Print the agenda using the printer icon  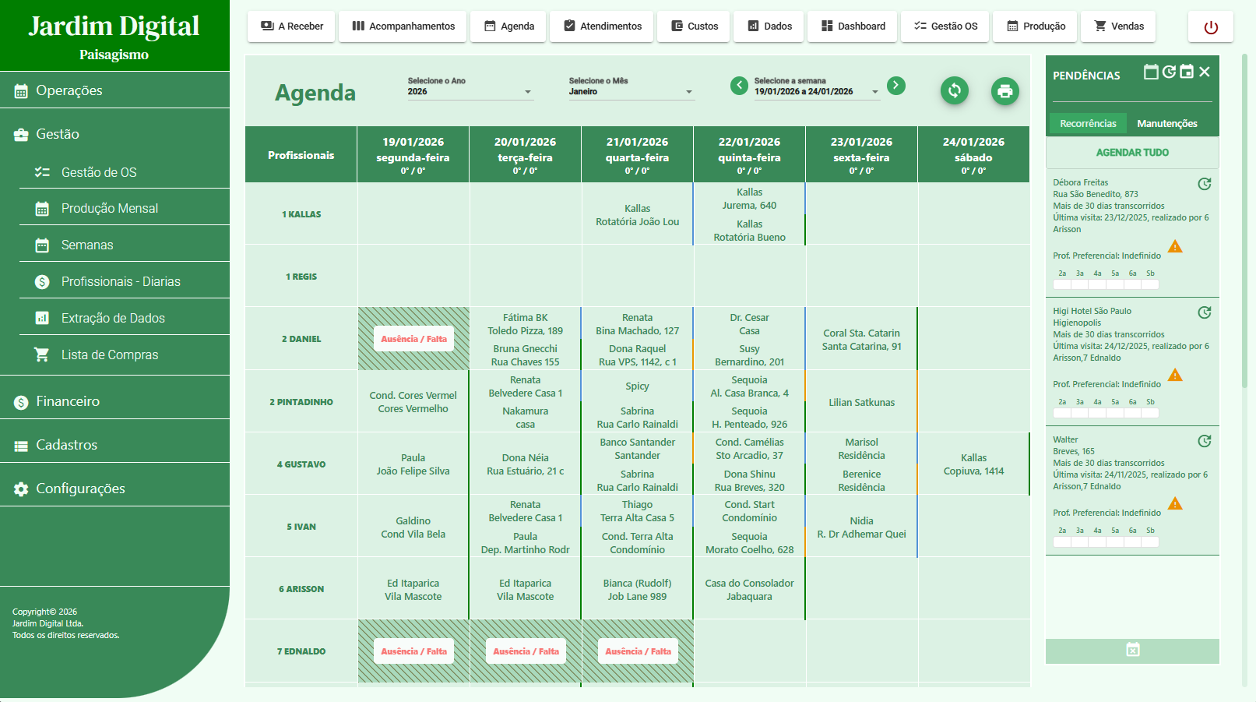point(1004,91)
